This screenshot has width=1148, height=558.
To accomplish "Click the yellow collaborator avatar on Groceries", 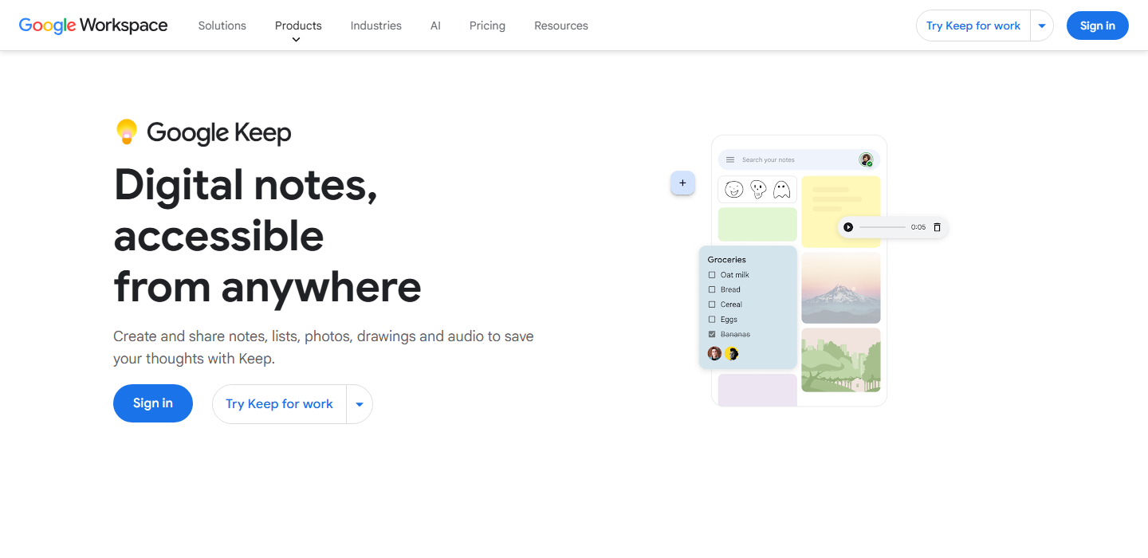I will [x=732, y=353].
